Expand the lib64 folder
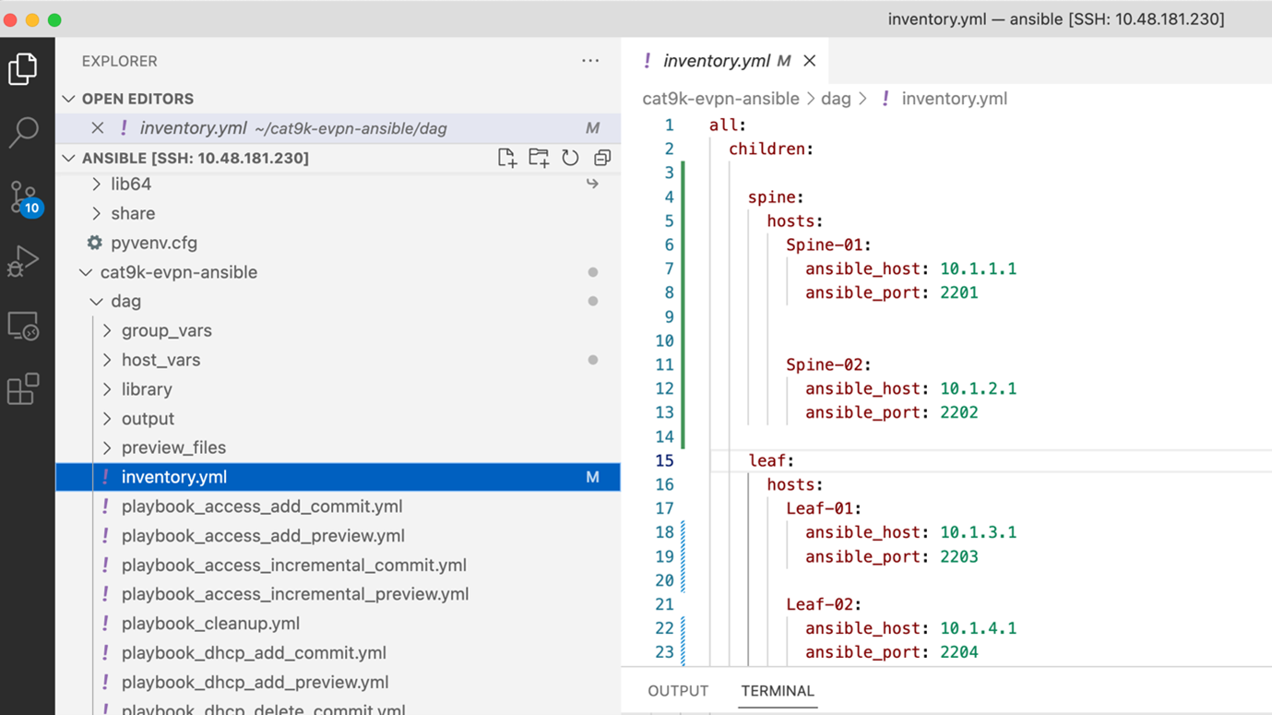The width and height of the screenshot is (1272, 715). (97, 185)
